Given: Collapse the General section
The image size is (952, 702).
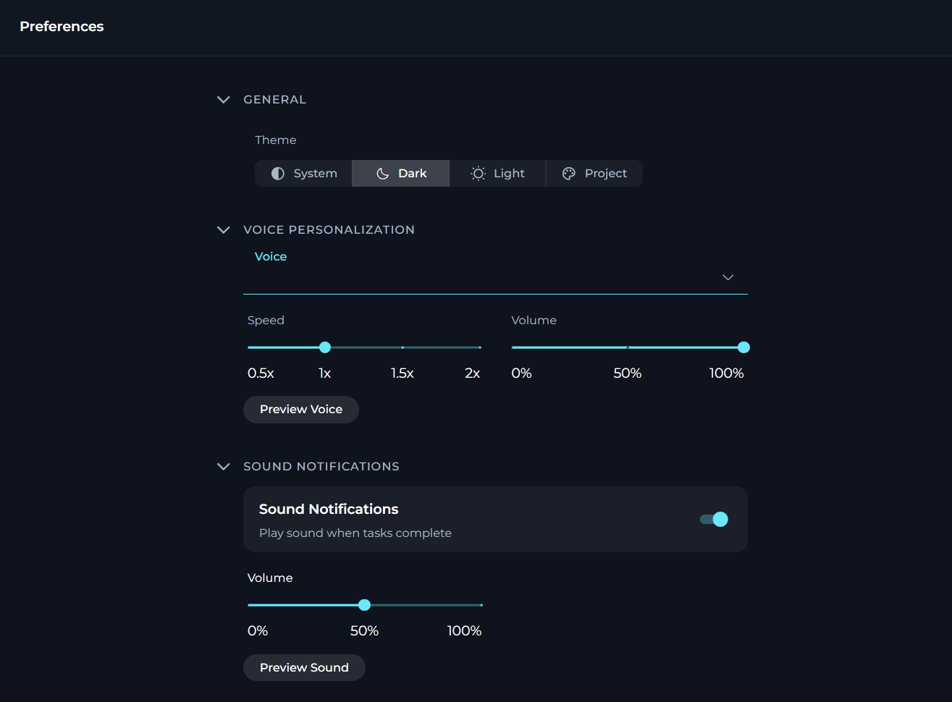Looking at the screenshot, I should [x=224, y=100].
